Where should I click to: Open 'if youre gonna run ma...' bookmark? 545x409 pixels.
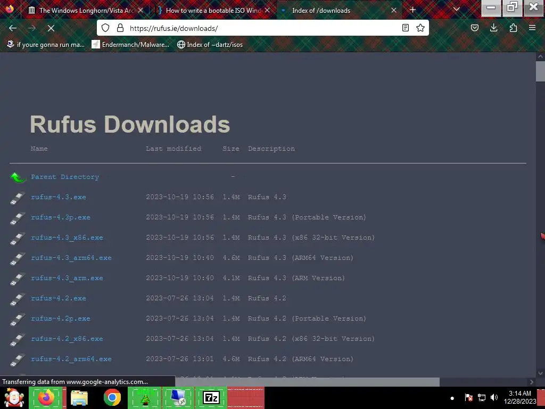tap(46, 45)
